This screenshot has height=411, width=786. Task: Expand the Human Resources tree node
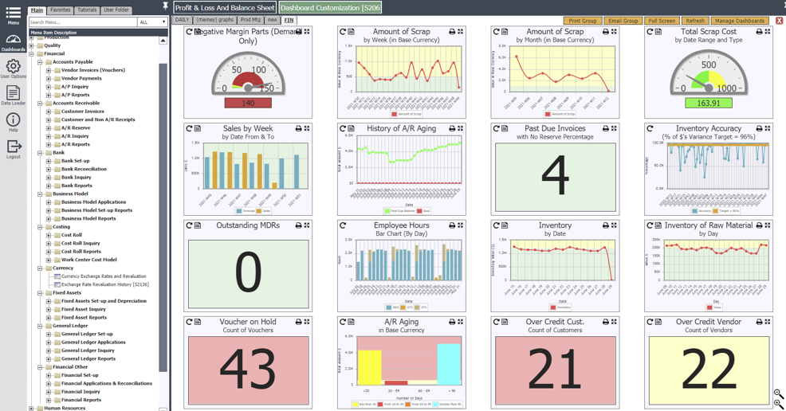click(x=32, y=409)
